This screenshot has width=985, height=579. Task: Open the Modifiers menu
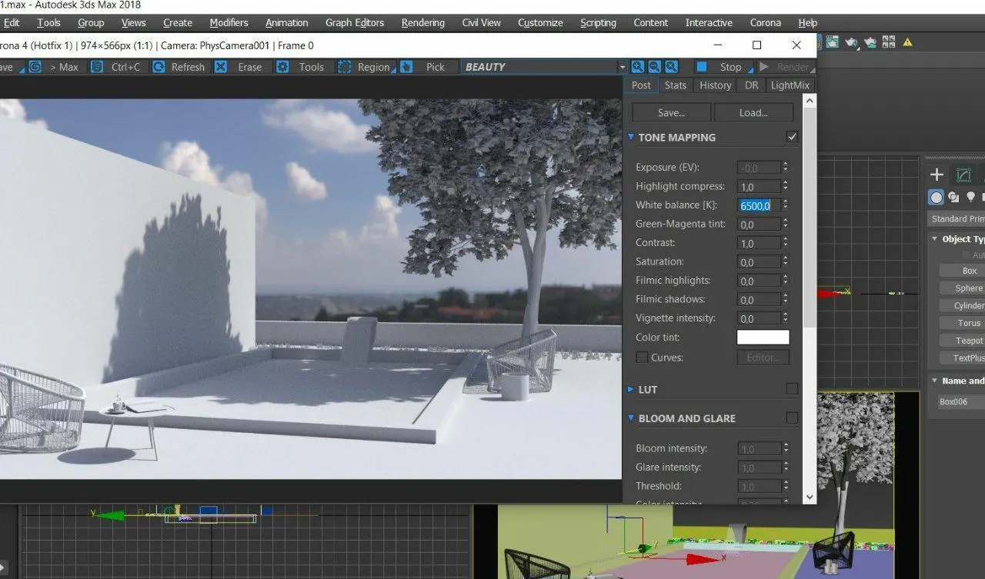[x=229, y=22]
